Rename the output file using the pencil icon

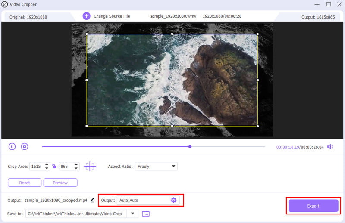92,200
